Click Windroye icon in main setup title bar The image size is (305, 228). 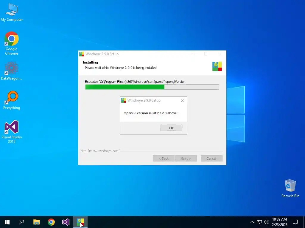(82, 54)
